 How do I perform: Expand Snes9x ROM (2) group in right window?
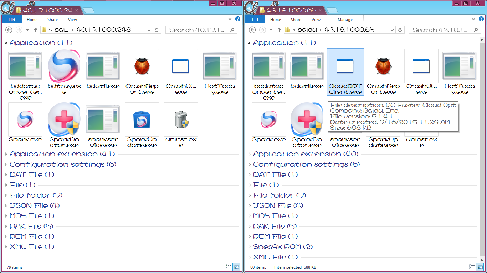tap(250, 247)
